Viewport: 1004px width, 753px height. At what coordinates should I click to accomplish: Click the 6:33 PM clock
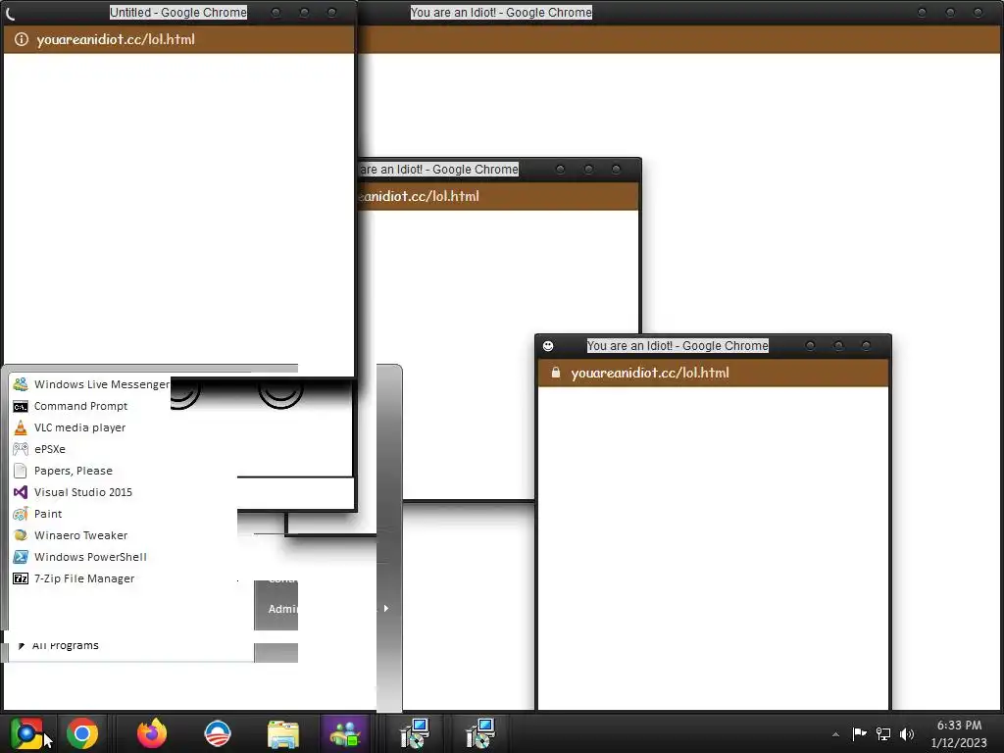click(x=959, y=726)
